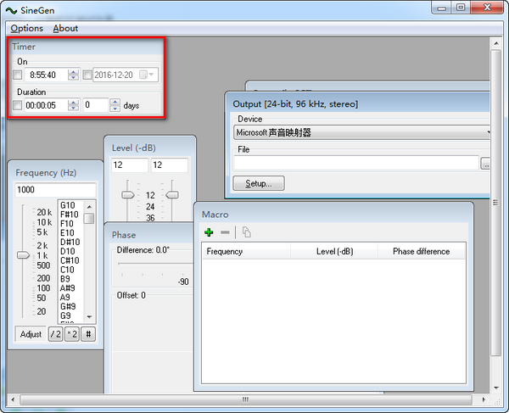Click the Macro Level (-dB) column header
Image resolution: width=509 pixels, height=413 pixels.
point(334,251)
